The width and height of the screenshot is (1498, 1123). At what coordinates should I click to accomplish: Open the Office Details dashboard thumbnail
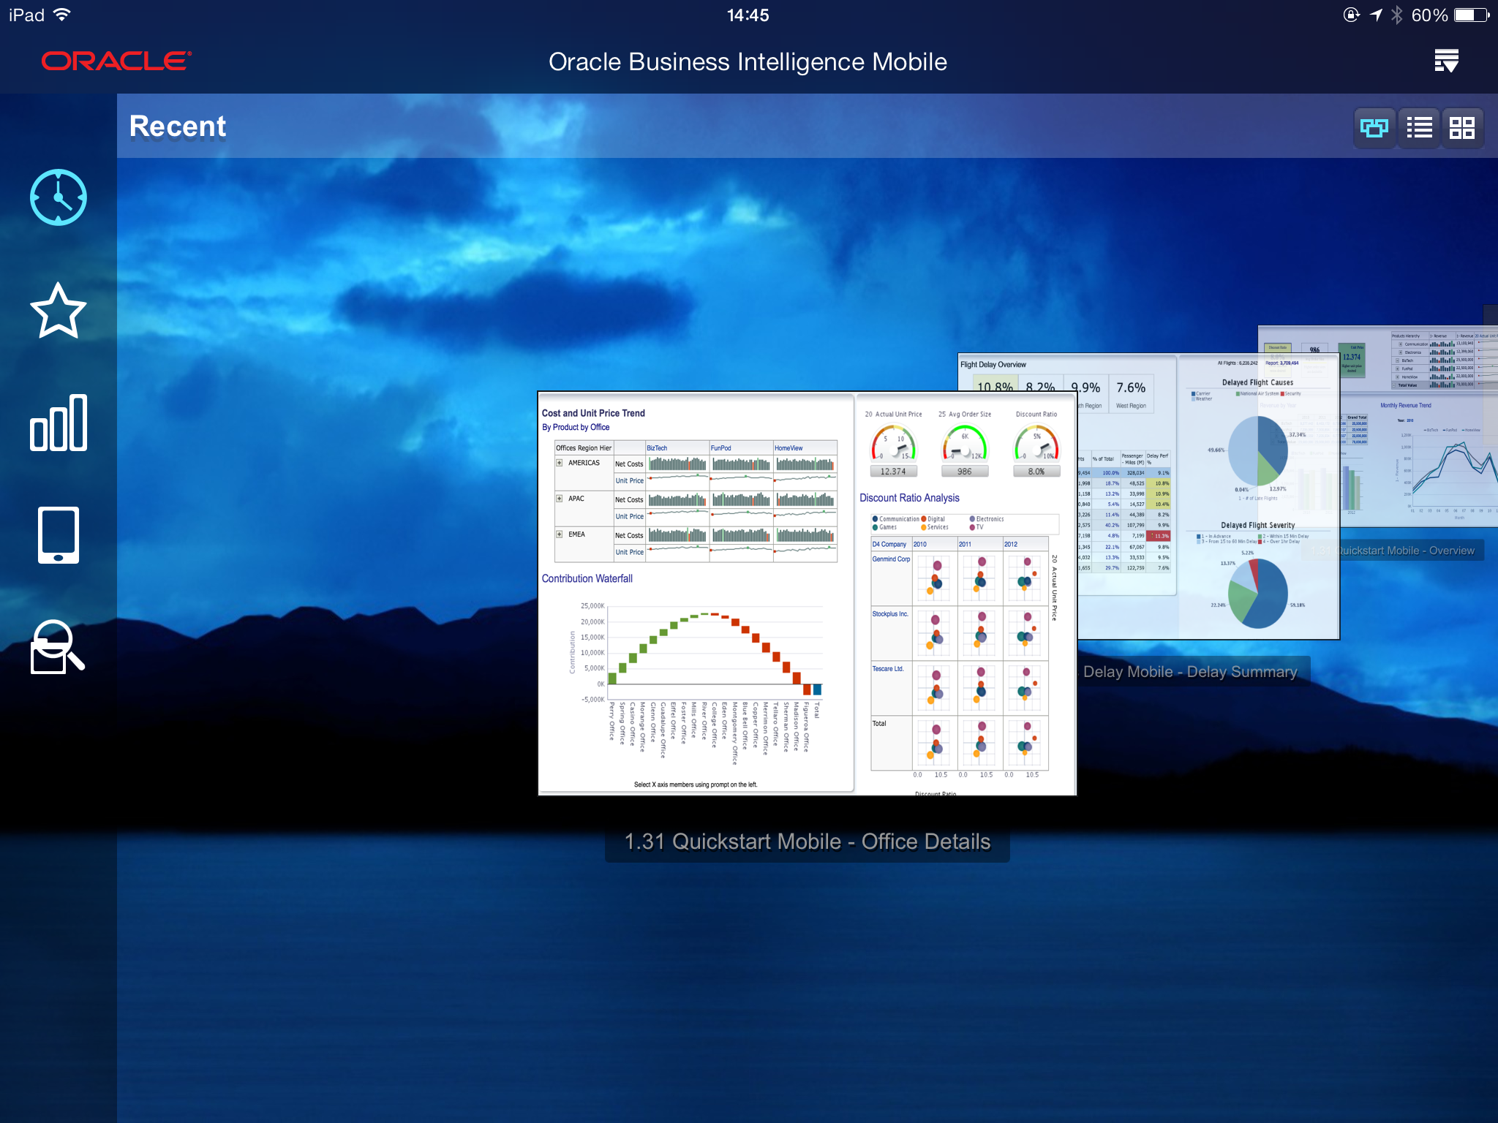pos(807,594)
